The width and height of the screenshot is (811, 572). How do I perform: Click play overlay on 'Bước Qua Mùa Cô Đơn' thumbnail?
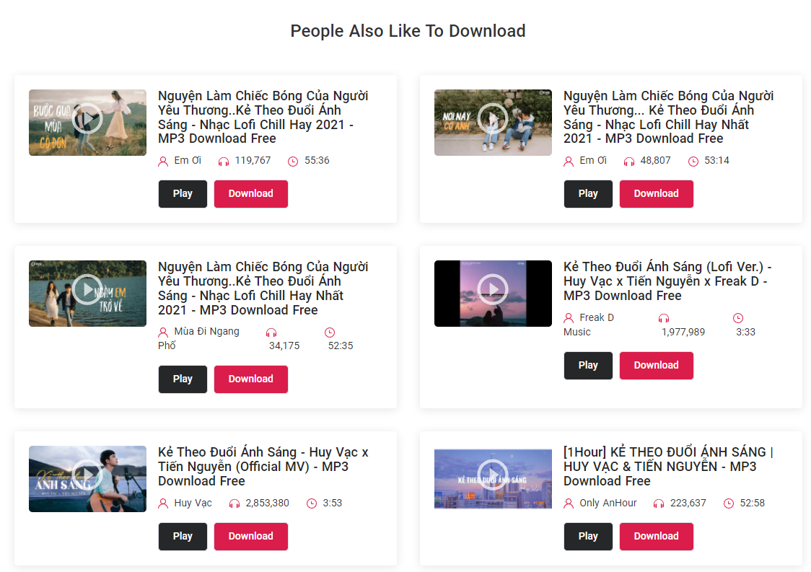pyautogui.click(x=87, y=118)
